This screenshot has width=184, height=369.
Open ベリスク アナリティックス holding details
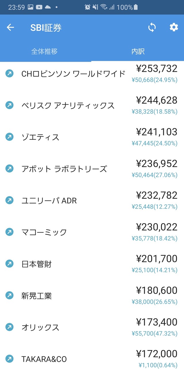coord(68,105)
